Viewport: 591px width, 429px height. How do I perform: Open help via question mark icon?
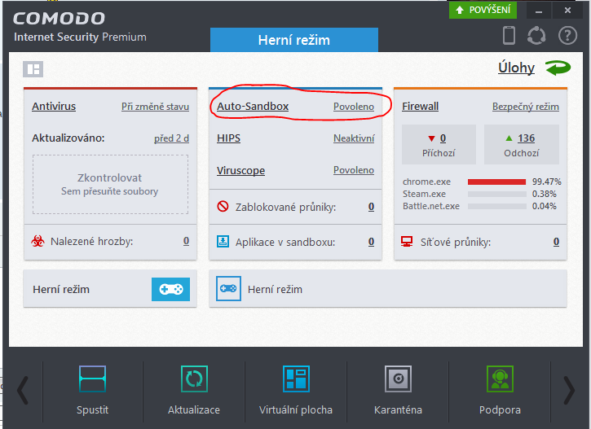coord(567,36)
